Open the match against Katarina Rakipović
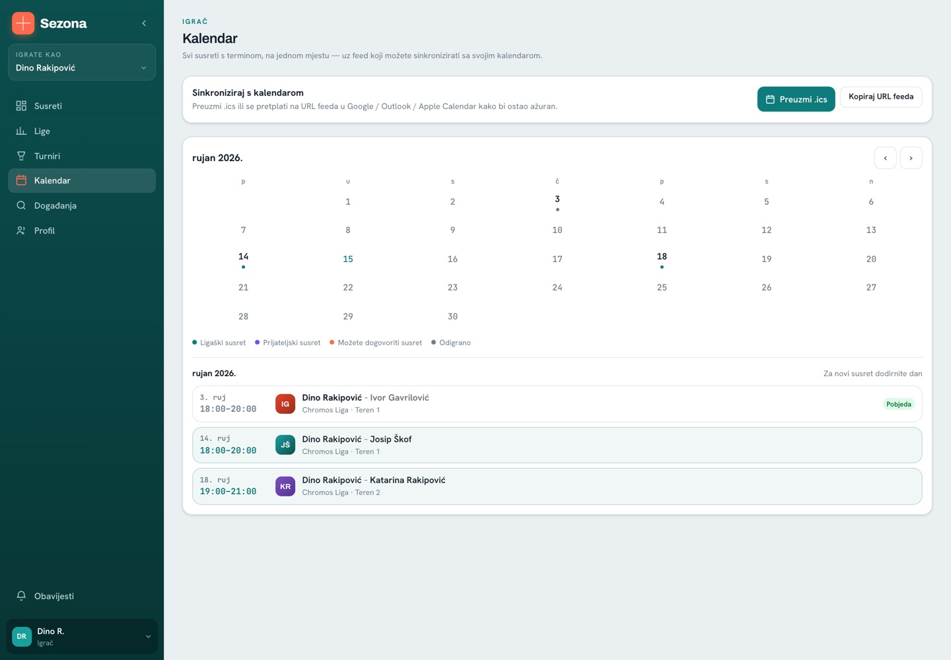Viewport: 951px width, 660px height. pos(557,486)
